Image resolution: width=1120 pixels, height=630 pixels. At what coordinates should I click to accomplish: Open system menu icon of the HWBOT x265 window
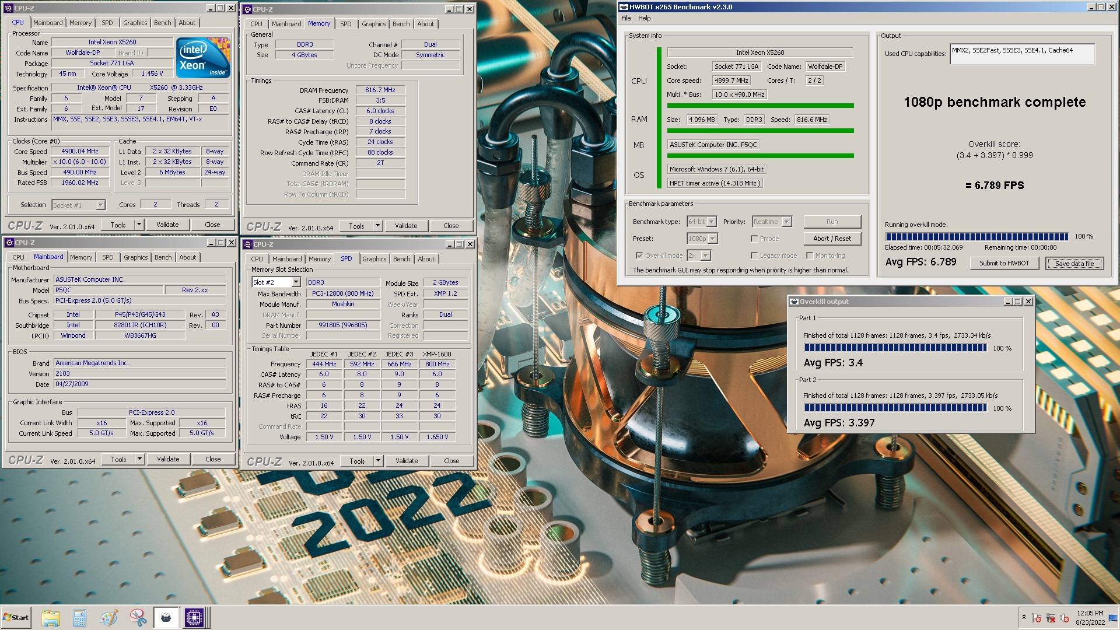[624, 7]
